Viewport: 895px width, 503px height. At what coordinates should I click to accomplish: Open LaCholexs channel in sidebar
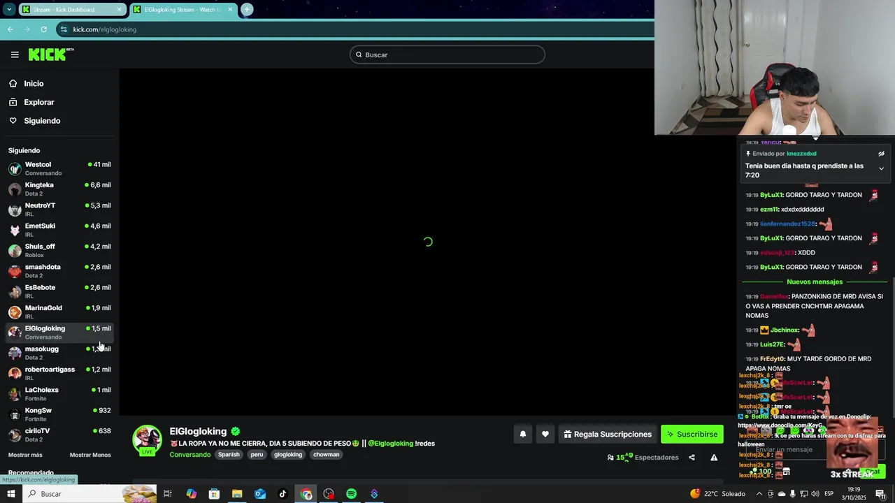click(x=59, y=394)
